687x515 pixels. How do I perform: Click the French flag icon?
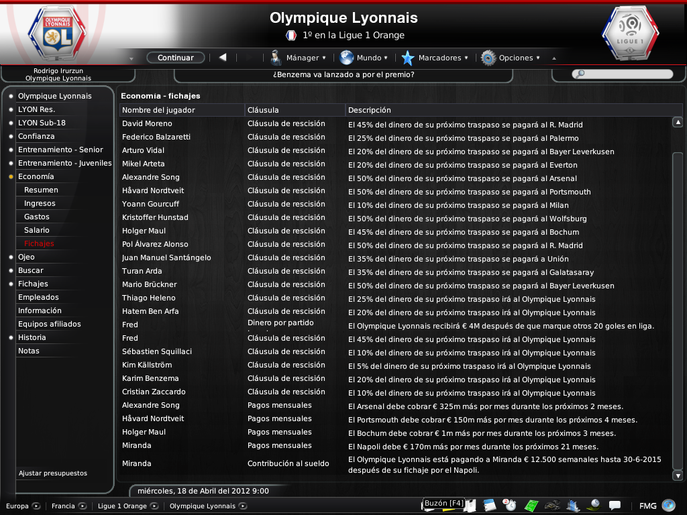coord(291,36)
